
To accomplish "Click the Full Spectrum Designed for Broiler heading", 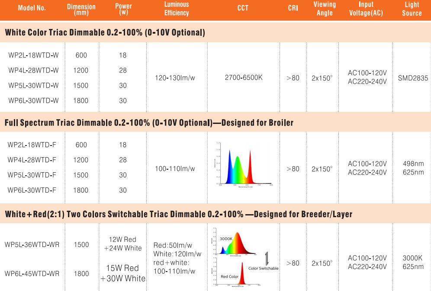I will (149, 123).
